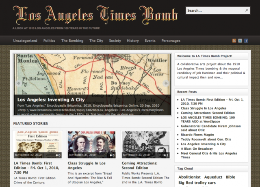This screenshot has height=187, width=260.
Task: Click the Public Works Presents excerpt
Action: 145,178
